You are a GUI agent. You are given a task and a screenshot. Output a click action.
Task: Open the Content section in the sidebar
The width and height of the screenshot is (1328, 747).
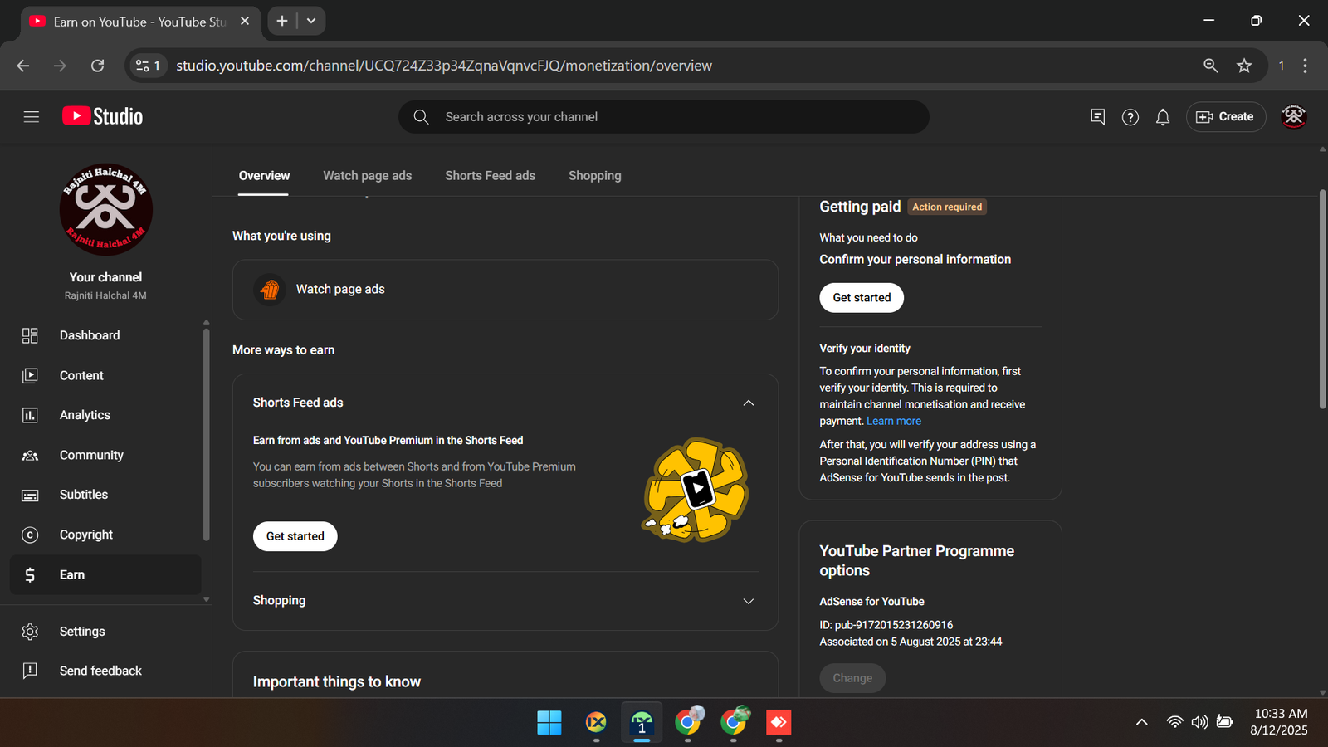point(105,375)
